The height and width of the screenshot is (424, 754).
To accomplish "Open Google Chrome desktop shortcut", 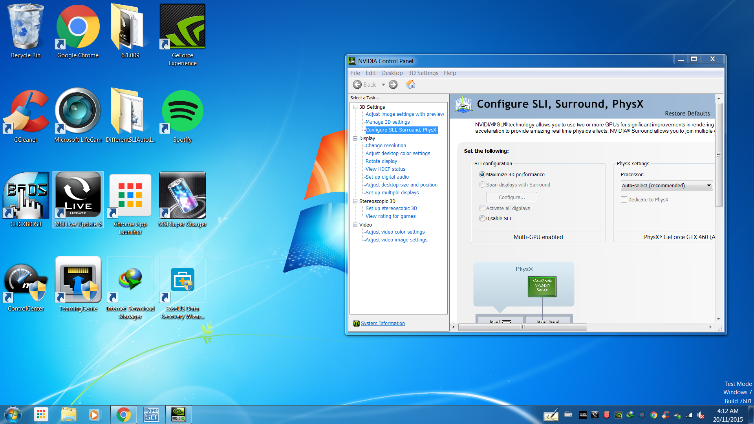I will [78, 31].
